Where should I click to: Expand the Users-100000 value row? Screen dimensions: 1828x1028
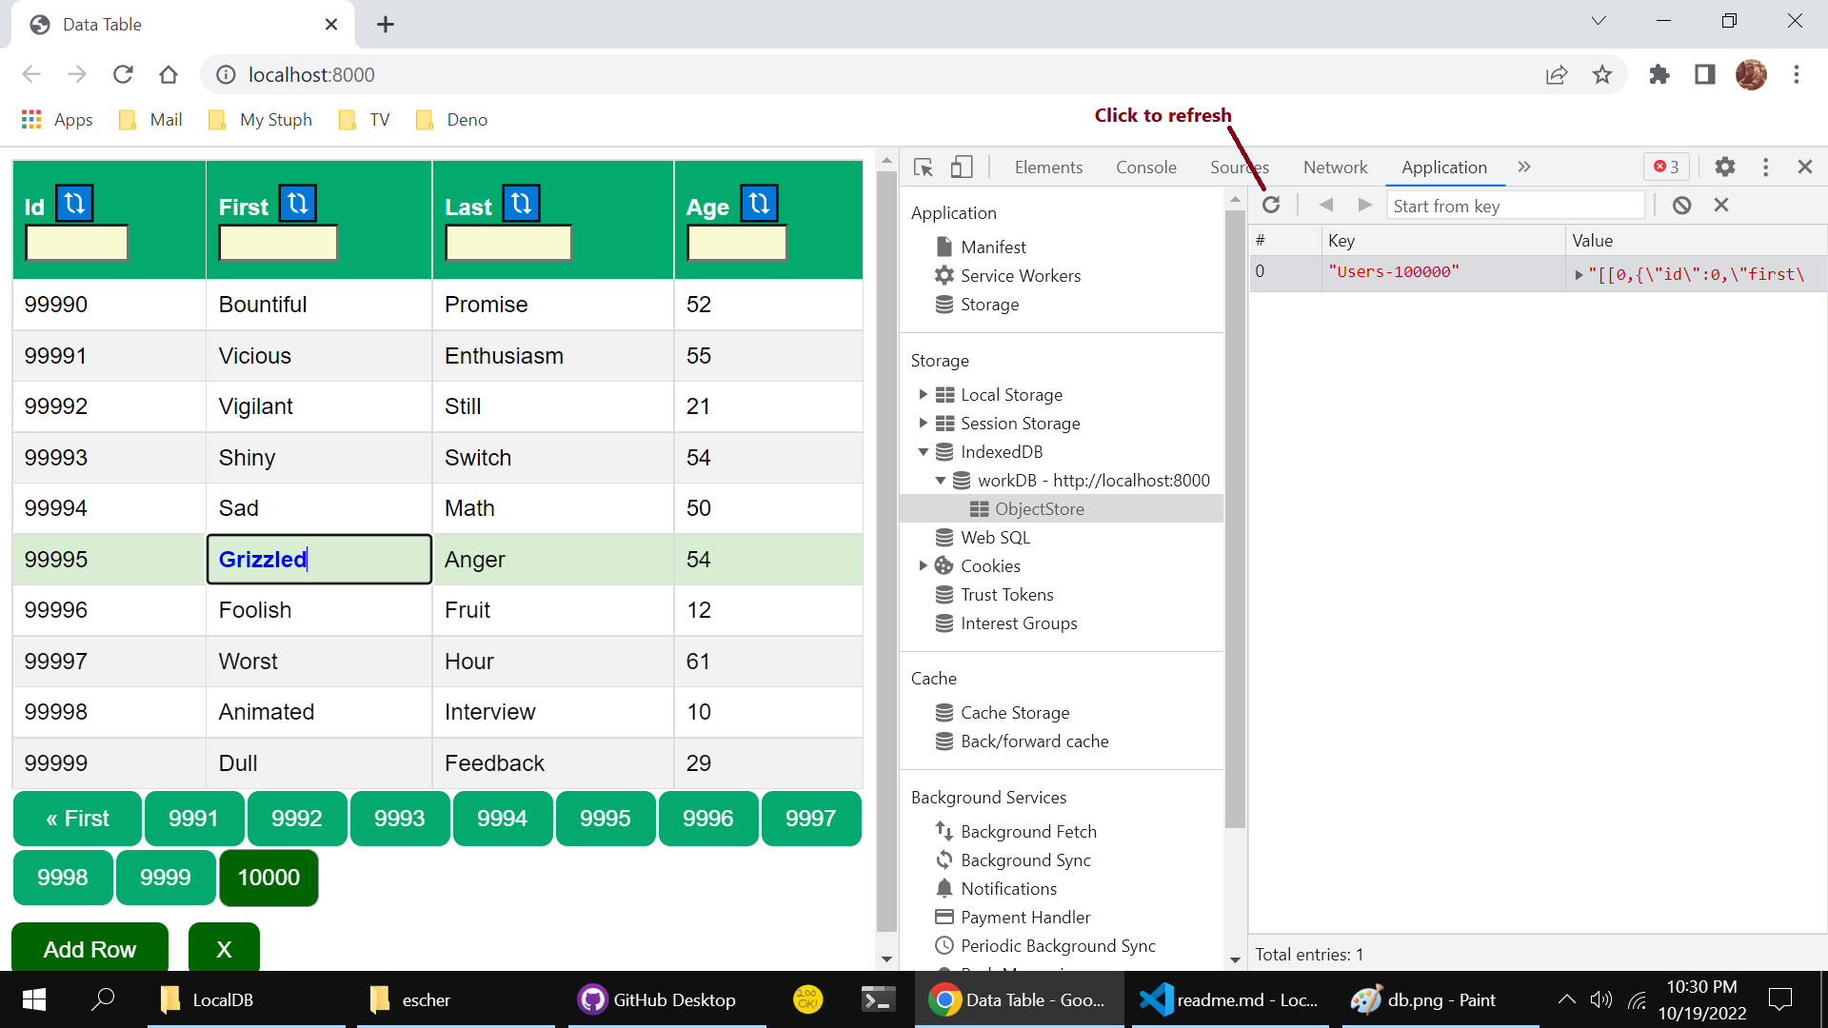coord(1579,274)
